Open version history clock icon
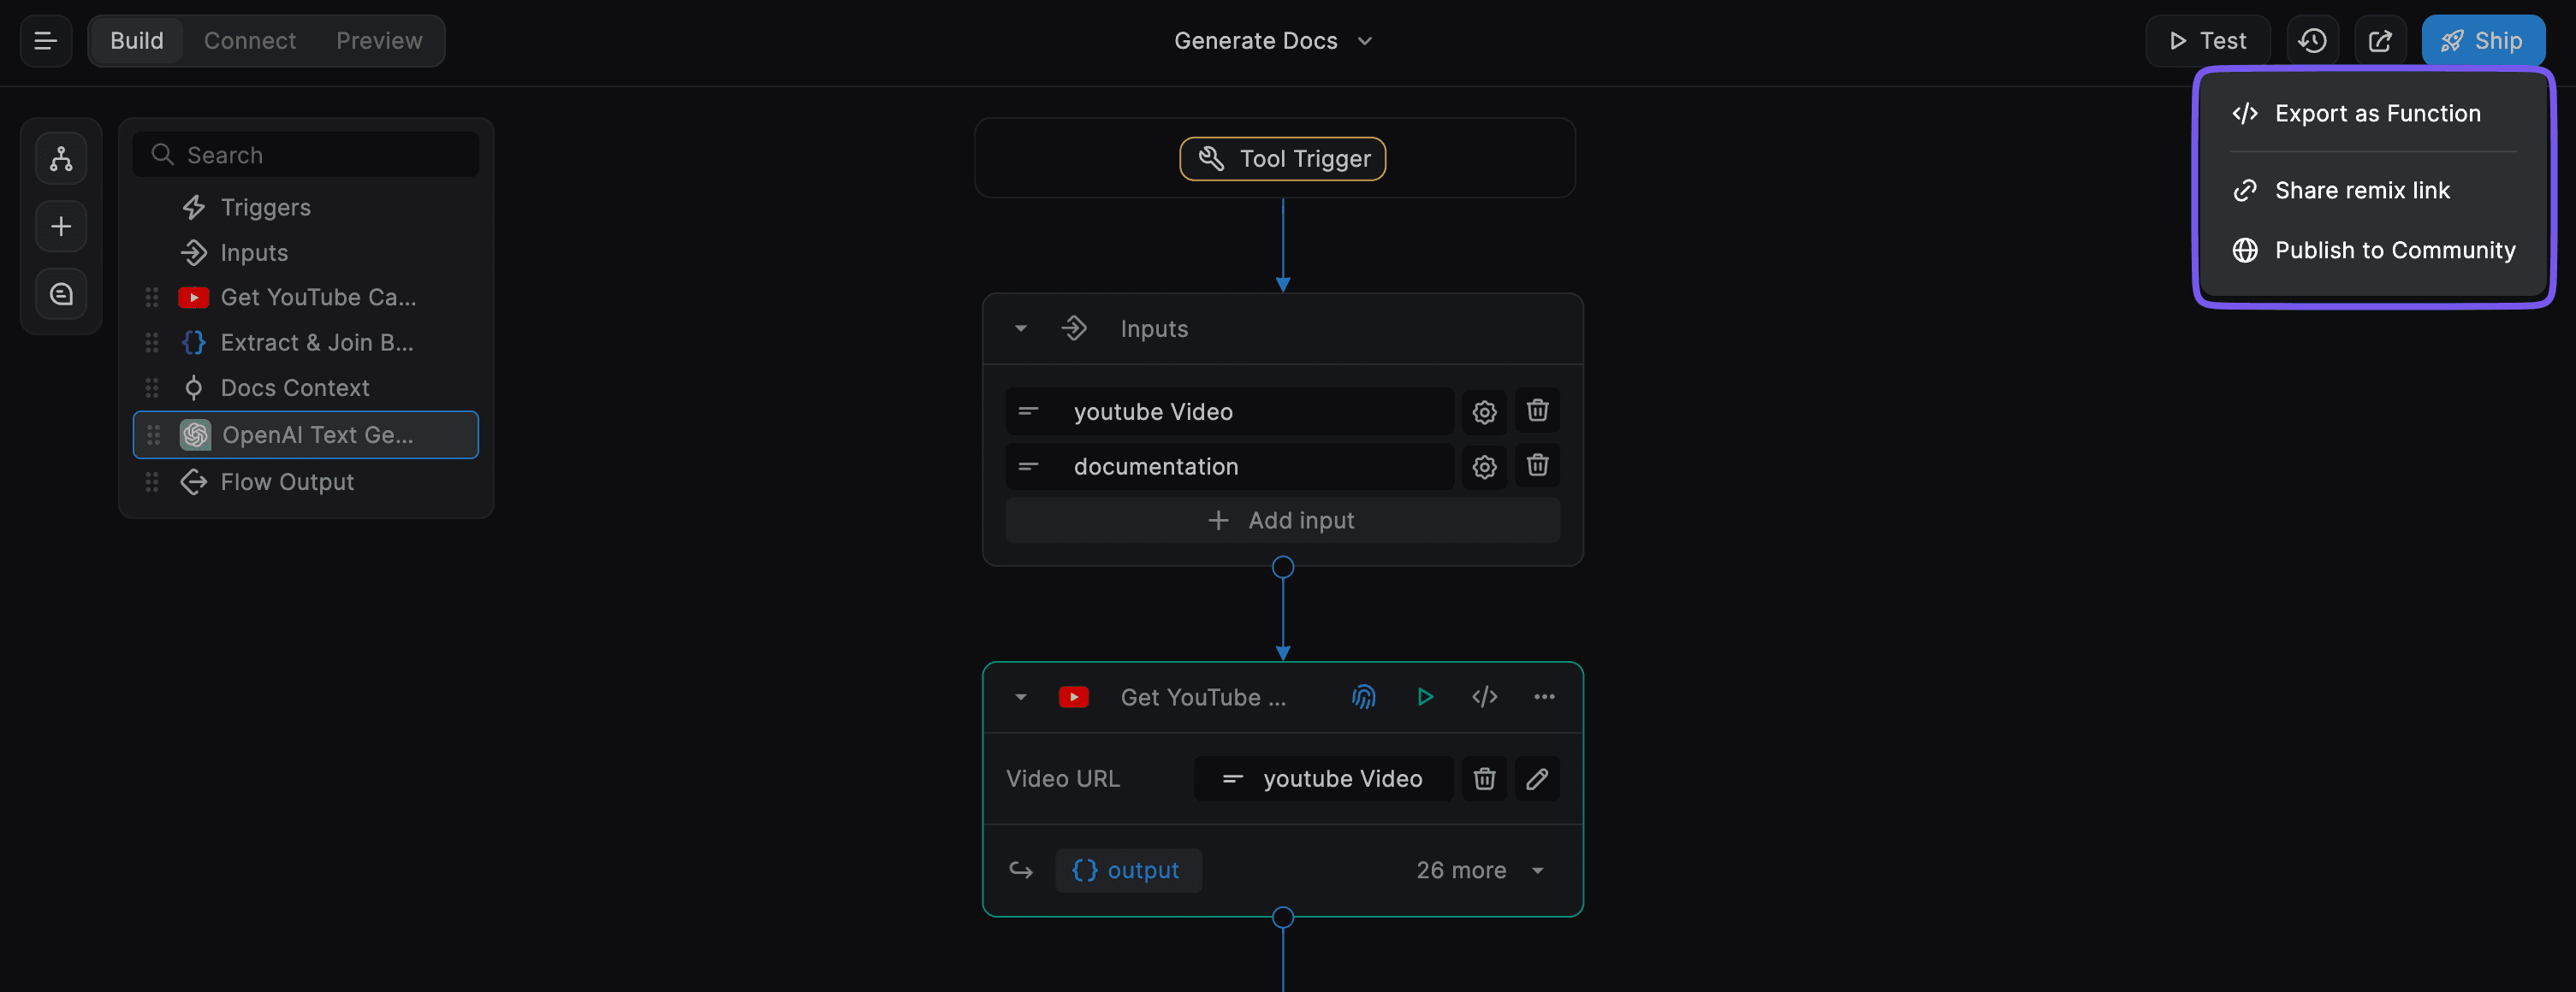The width and height of the screenshot is (2576, 992). [2312, 41]
